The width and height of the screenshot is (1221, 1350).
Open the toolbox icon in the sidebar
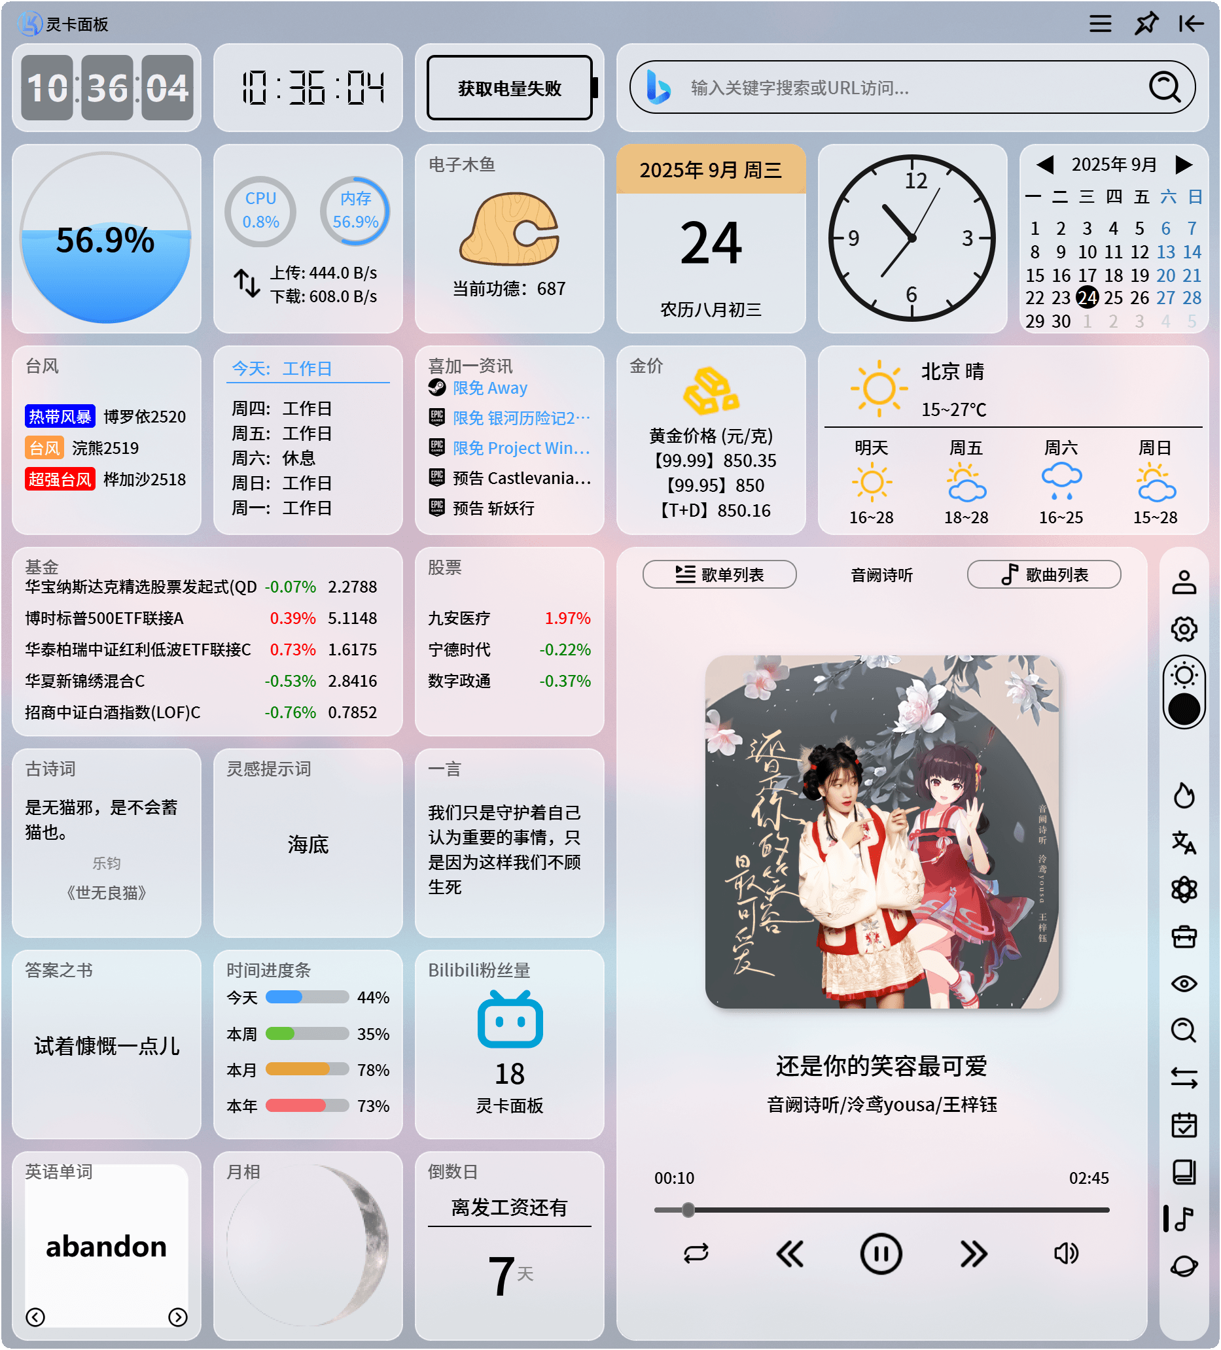1184,937
